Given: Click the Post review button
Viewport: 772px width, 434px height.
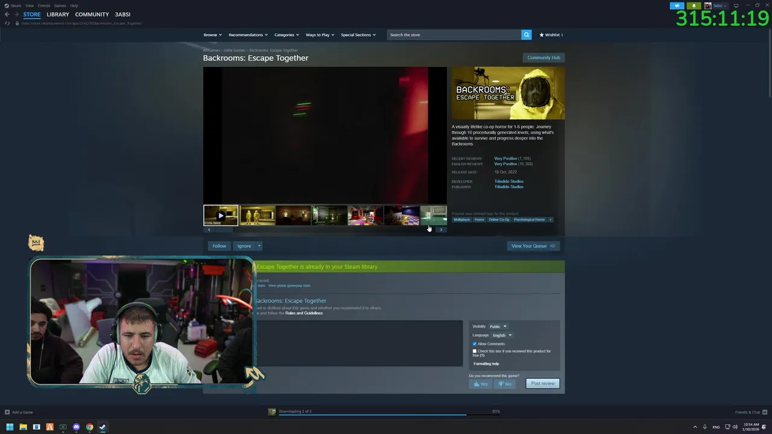Looking at the screenshot, I should 543,383.
